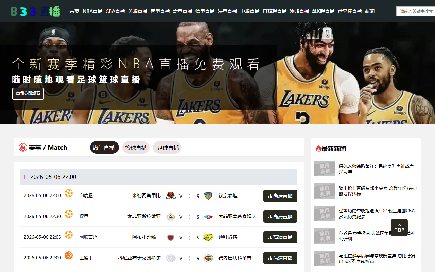This screenshot has height=272, width=435.
Task: Switch to 足球直播 tab
Action: click(x=167, y=148)
